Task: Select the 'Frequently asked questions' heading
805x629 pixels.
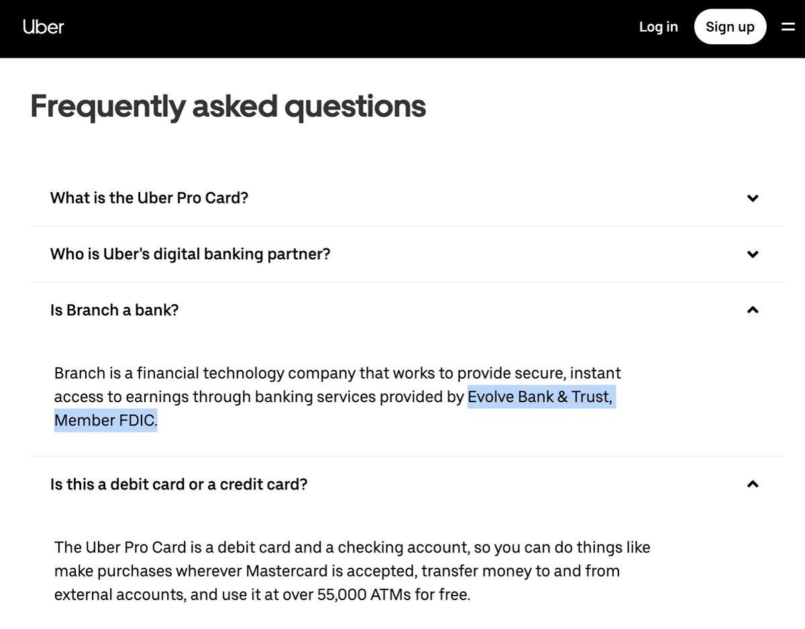Action: (x=228, y=104)
